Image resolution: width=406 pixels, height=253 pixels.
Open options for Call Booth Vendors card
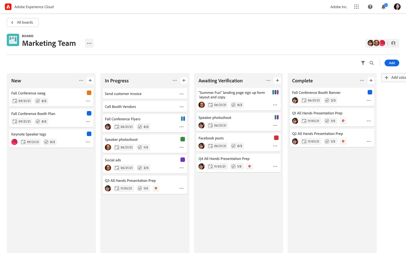click(182, 107)
